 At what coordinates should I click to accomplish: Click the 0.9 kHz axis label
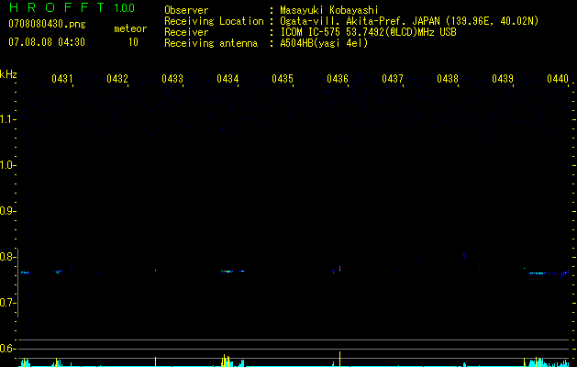pos(6,211)
